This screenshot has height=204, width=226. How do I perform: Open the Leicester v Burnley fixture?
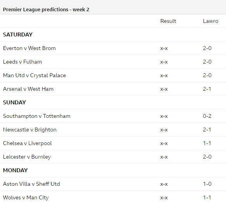(x=27, y=157)
